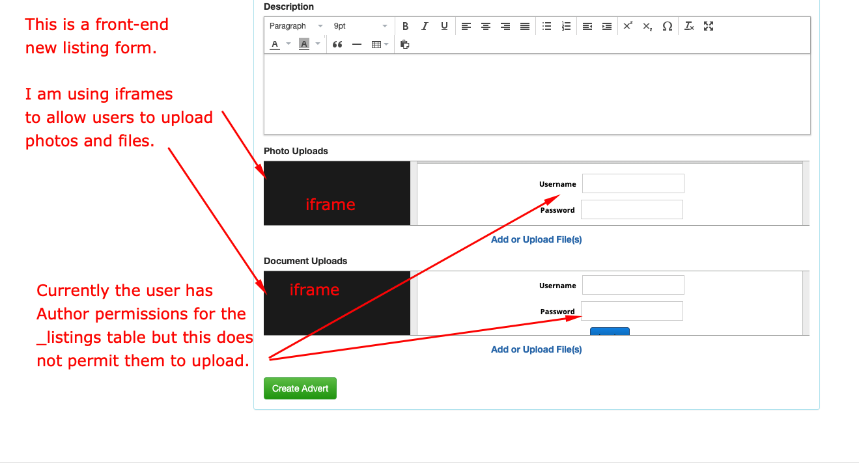Apply superscript formatting
Image resolution: width=859 pixels, height=471 pixels.
pos(628,26)
